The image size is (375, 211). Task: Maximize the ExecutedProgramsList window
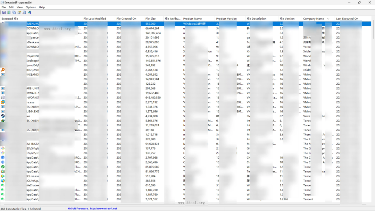click(359, 2)
